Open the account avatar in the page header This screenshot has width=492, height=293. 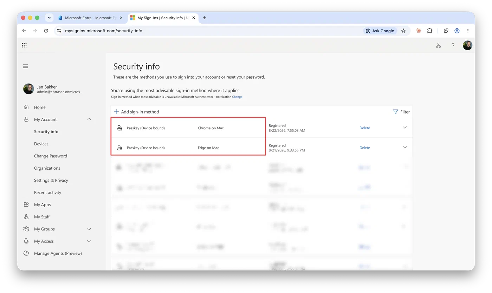pos(467,45)
